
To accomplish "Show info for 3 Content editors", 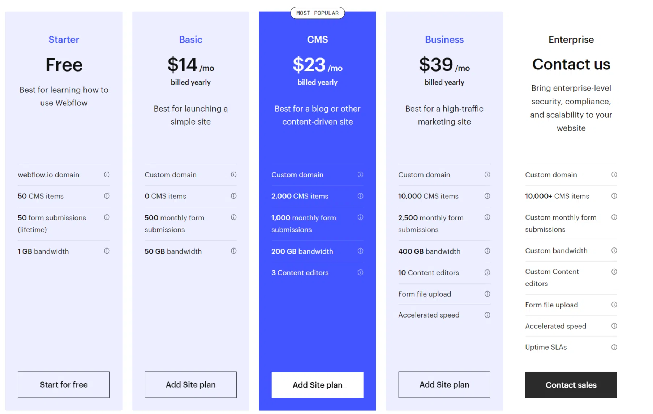I will pyautogui.click(x=360, y=272).
